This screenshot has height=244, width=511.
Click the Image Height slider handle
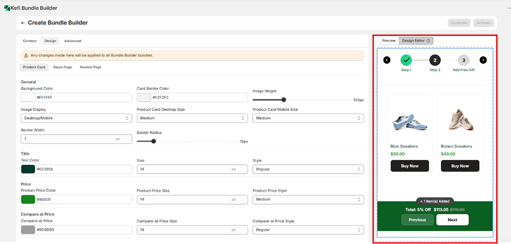[x=284, y=99]
